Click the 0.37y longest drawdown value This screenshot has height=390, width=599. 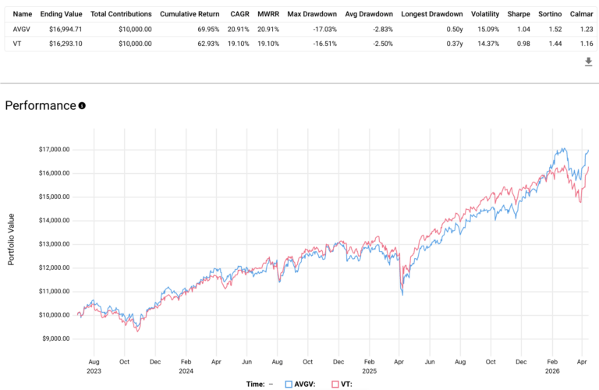click(x=455, y=44)
